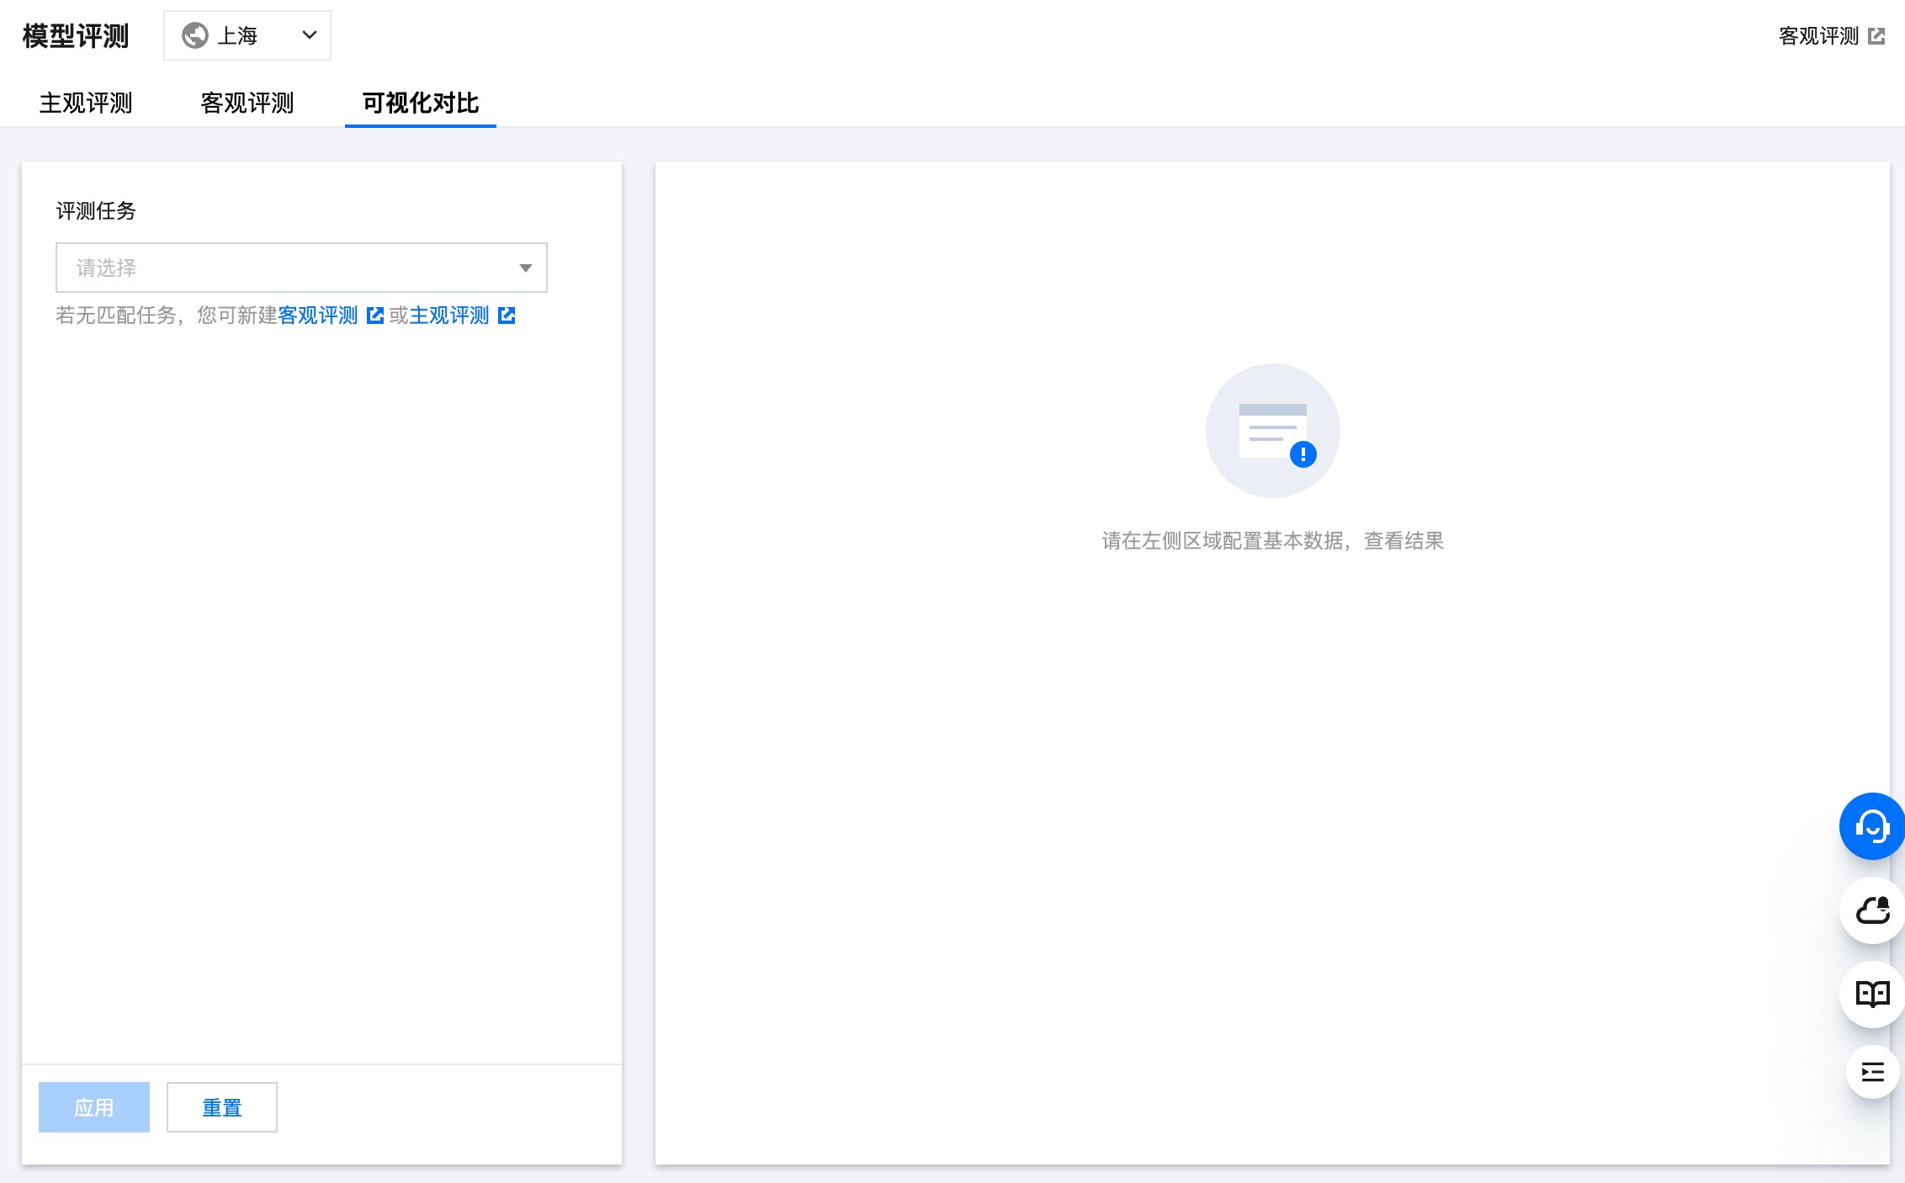Expand the 上海 region dropdown
The height and width of the screenshot is (1183, 1905).
pos(308,35)
